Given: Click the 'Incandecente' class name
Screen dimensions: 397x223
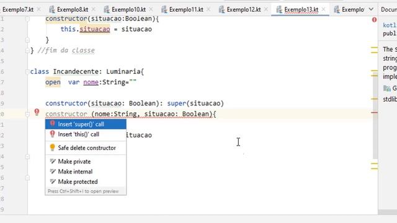Looking at the screenshot, I should click(76, 72).
